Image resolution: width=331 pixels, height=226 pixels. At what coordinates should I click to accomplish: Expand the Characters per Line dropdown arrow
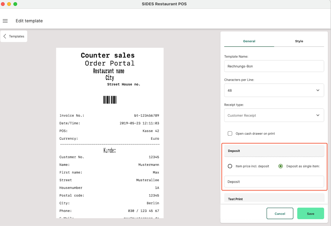coord(318,90)
